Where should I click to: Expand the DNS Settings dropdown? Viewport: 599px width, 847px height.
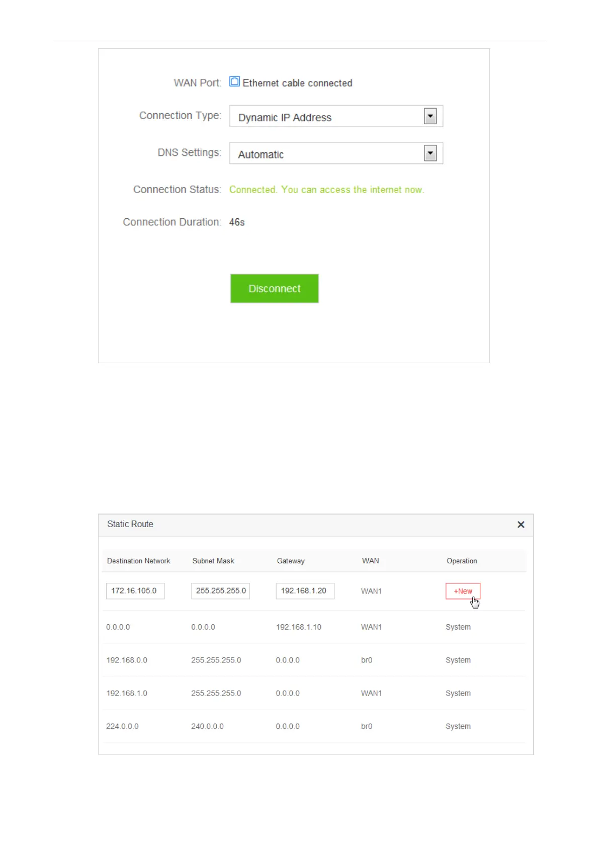(x=336, y=153)
